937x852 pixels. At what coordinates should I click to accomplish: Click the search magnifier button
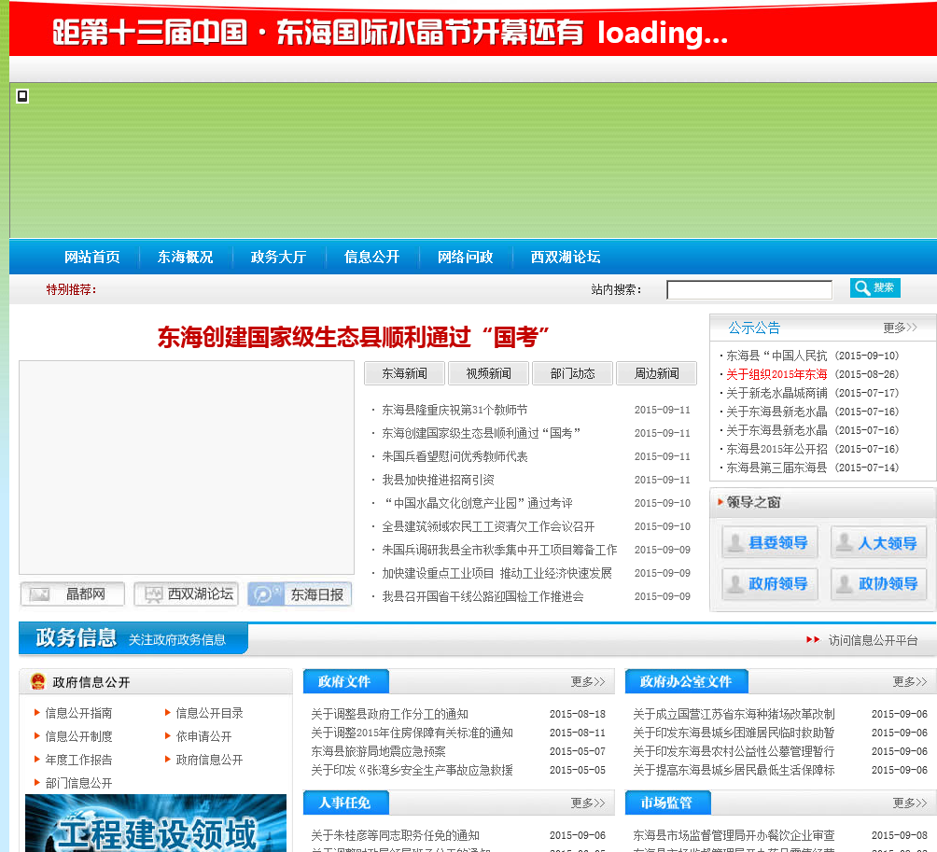874,288
